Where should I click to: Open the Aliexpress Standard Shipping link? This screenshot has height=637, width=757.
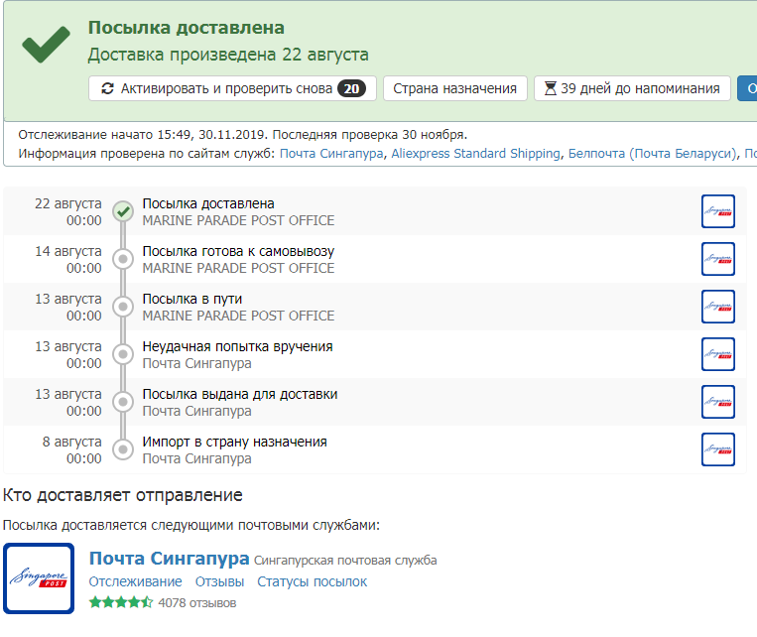tap(475, 153)
